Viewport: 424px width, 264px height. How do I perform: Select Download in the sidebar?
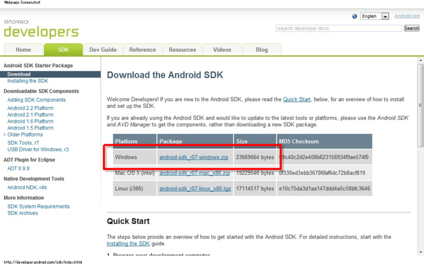point(50,74)
